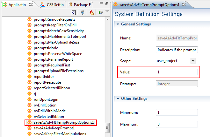Select the rj setting in the tree

(x=35, y=94)
